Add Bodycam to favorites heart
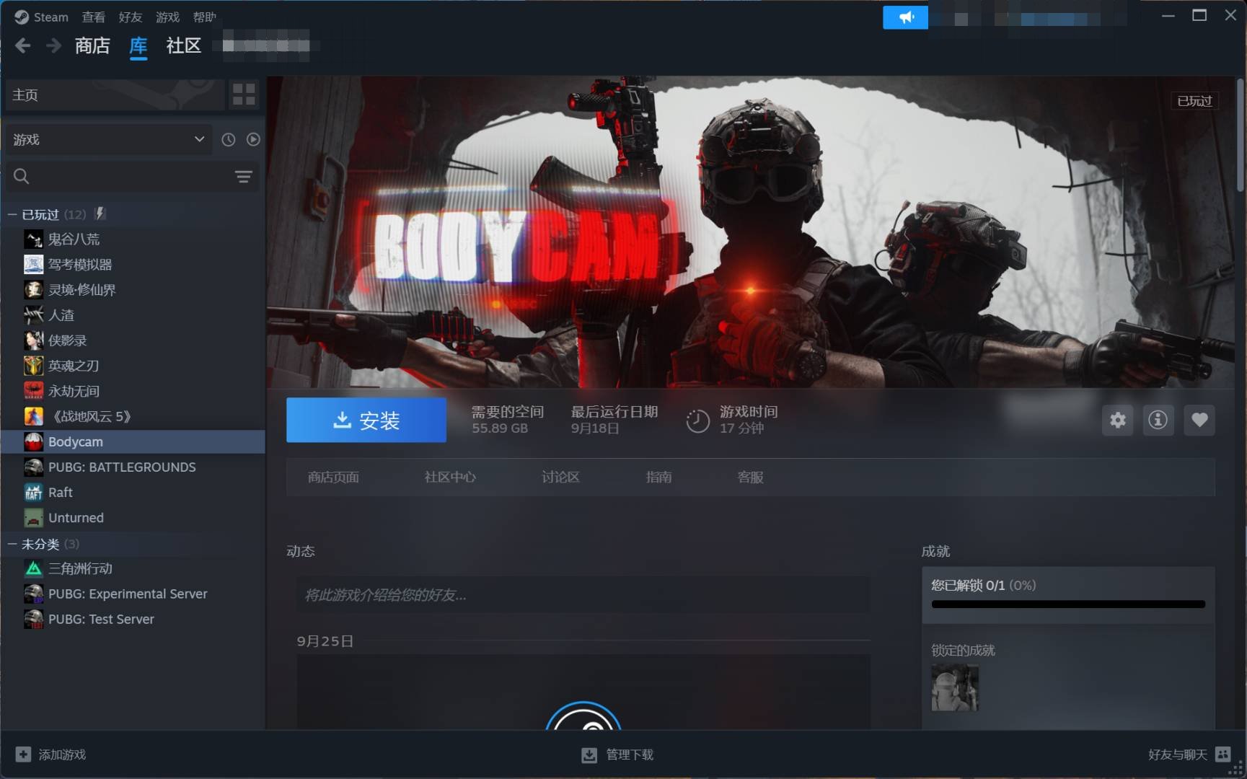This screenshot has width=1247, height=779. [x=1199, y=420]
